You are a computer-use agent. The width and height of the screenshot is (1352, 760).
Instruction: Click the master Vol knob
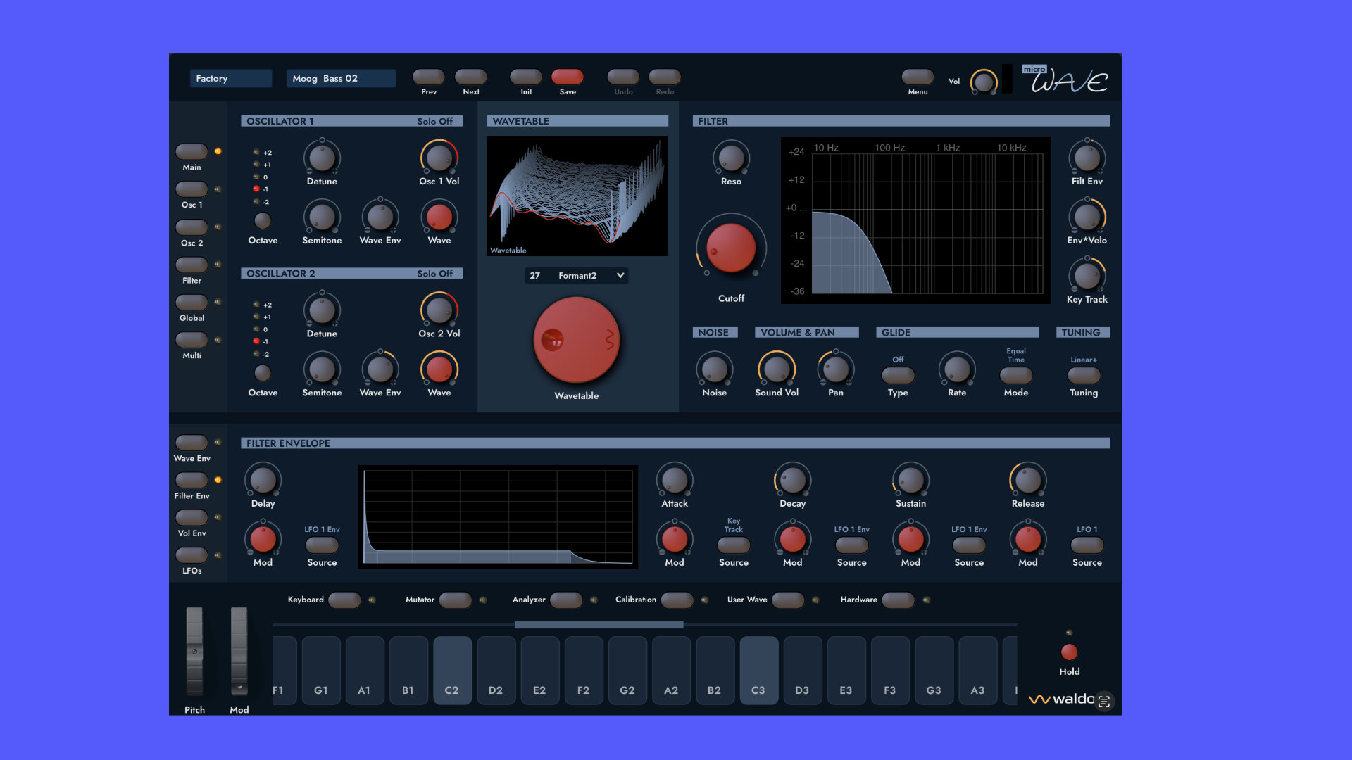(x=983, y=82)
